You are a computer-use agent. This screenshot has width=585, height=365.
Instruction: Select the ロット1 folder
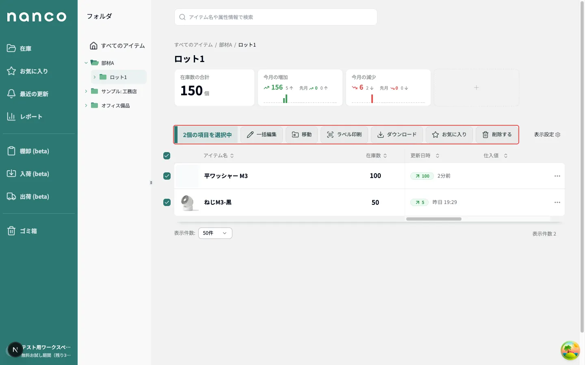[118, 77]
